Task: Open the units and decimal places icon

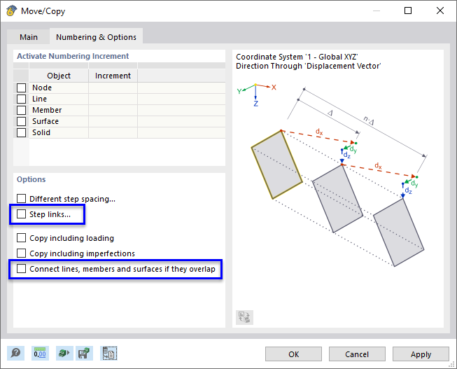Action: point(40,354)
